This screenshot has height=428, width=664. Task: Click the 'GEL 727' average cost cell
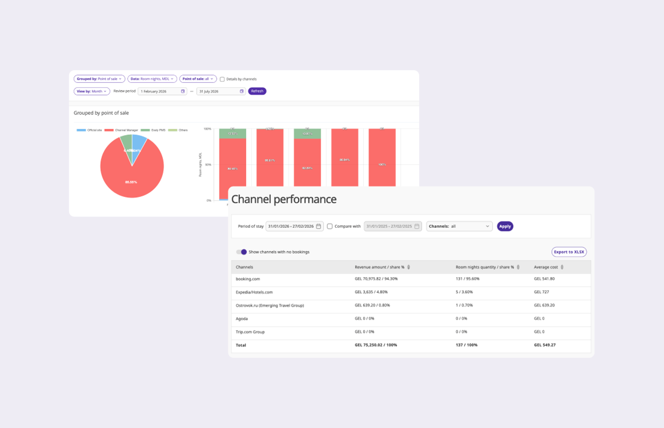click(x=541, y=292)
